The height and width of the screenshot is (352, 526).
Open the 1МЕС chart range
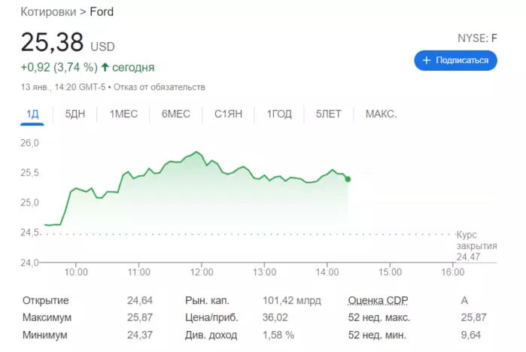(x=123, y=114)
